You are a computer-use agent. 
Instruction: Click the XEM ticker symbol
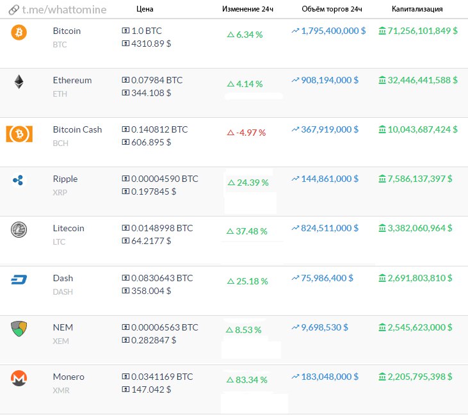click(x=61, y=341)
